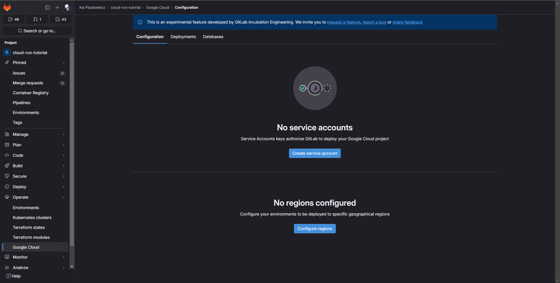Collapse the Operate section
This screenshot has height=283, width=560.
[x=64, y=197]
